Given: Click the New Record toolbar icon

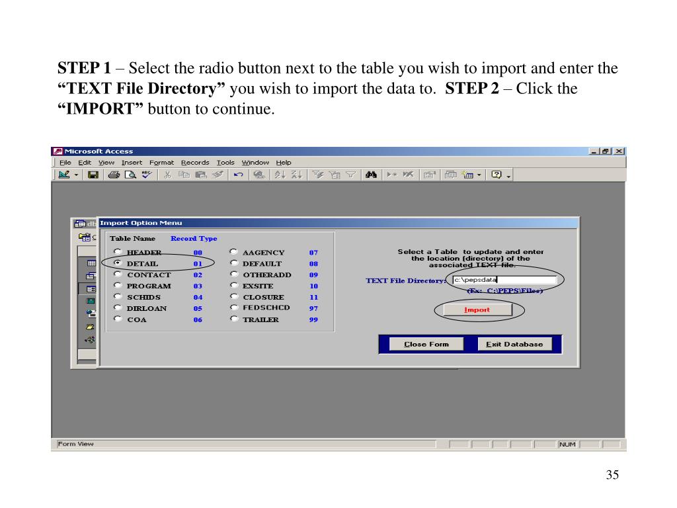Looking at the screenshot, I should pos(391,175).
